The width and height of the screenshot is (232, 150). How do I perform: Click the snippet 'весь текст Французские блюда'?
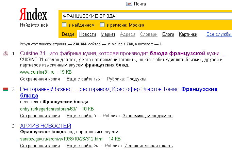pyautogui.click(x=54, y=102)
